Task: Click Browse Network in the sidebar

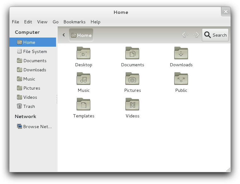Action: point(33,127)
